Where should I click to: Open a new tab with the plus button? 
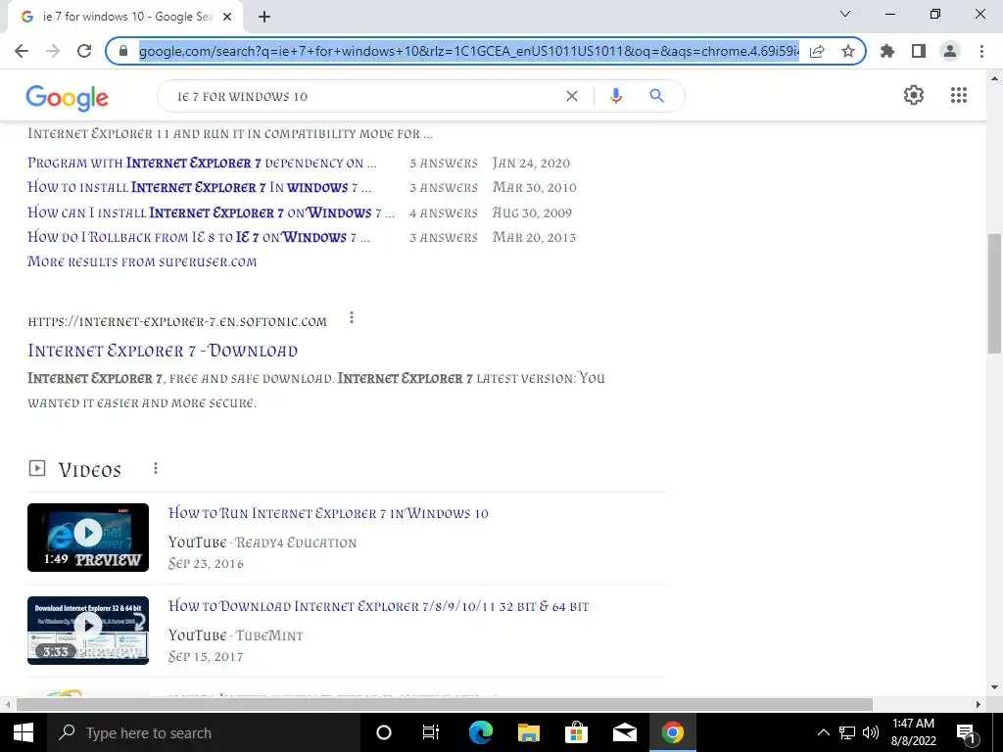coord(264,17)
